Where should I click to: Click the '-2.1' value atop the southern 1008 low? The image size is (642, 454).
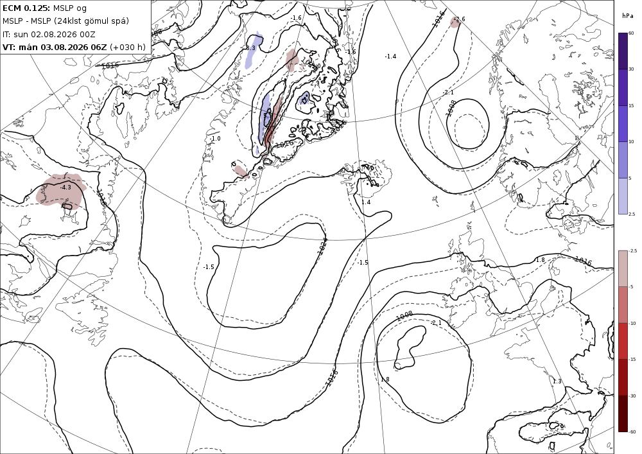pyautogui.click(x=436, y=323)
